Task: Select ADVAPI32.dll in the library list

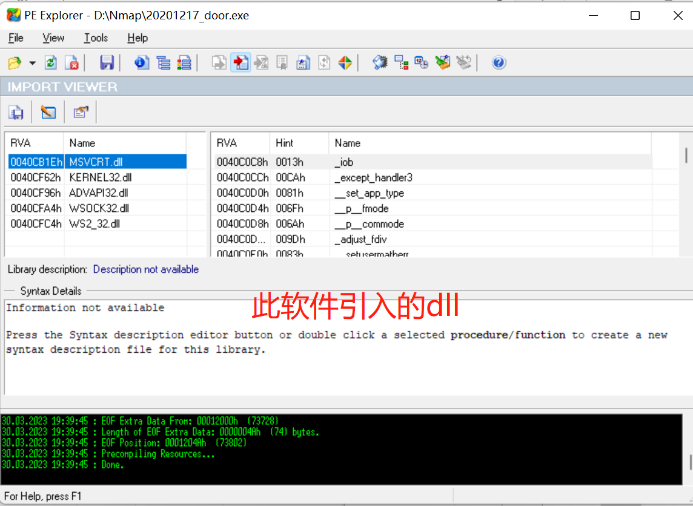Action: pos(98,193)
